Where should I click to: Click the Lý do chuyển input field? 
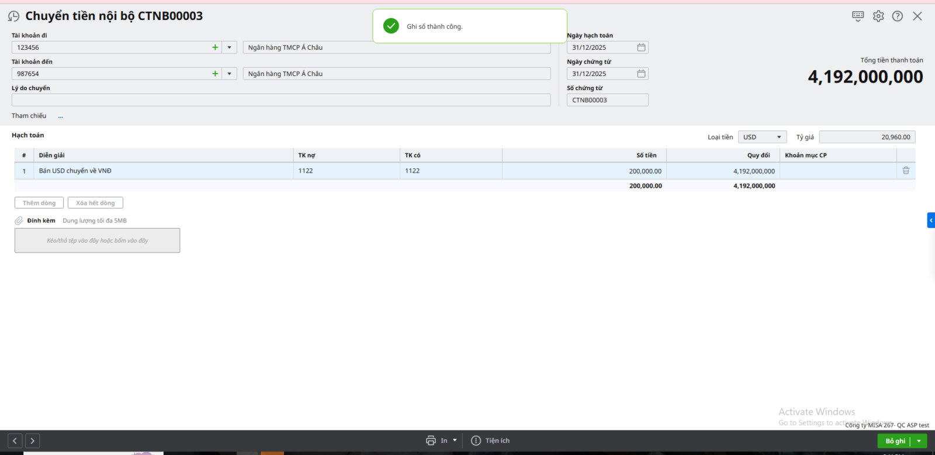pyautogui.click(x=280, y=100)
